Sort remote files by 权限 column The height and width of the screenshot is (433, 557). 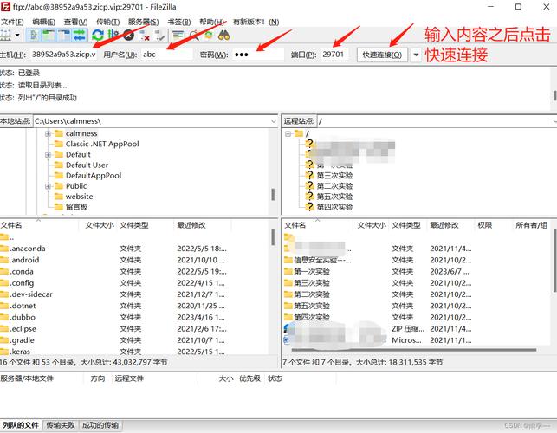point(494,225)
